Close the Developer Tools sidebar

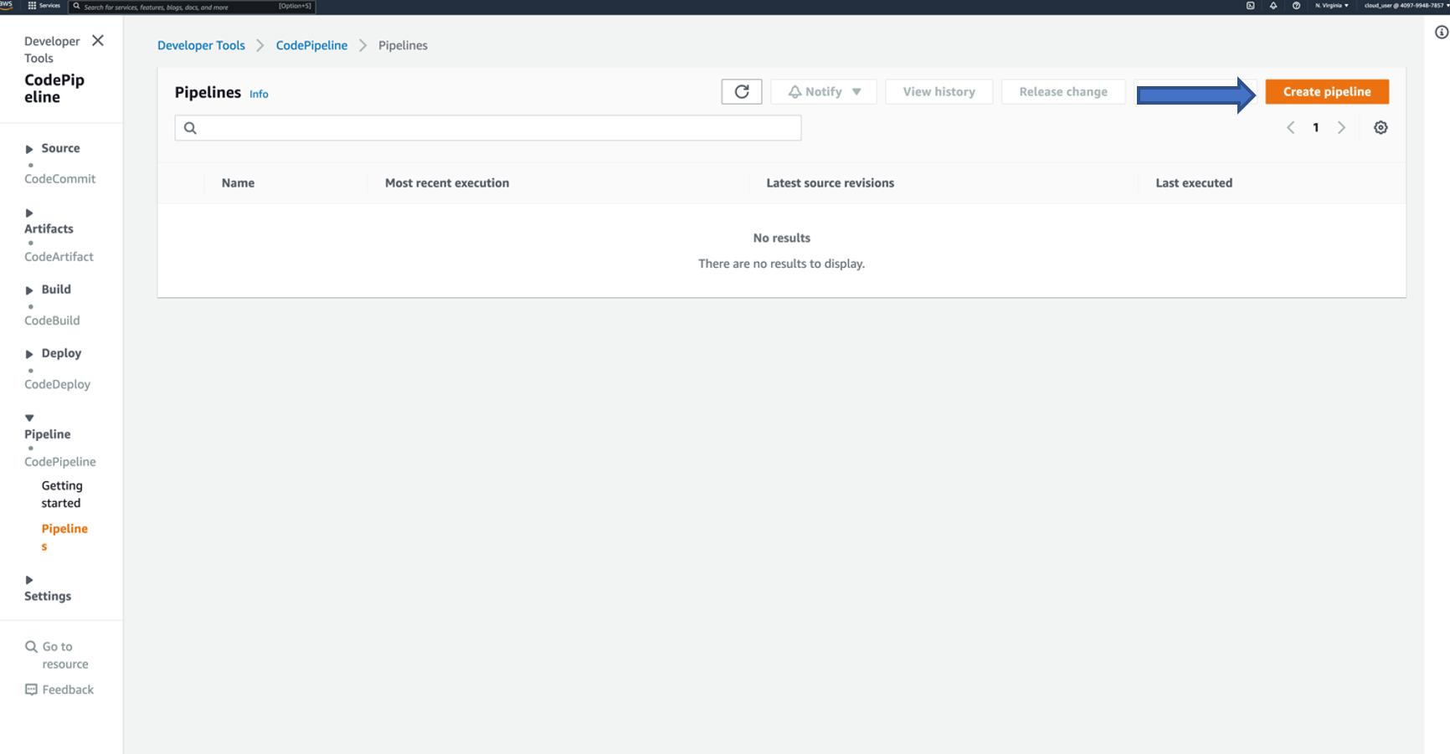pos(98,41)
